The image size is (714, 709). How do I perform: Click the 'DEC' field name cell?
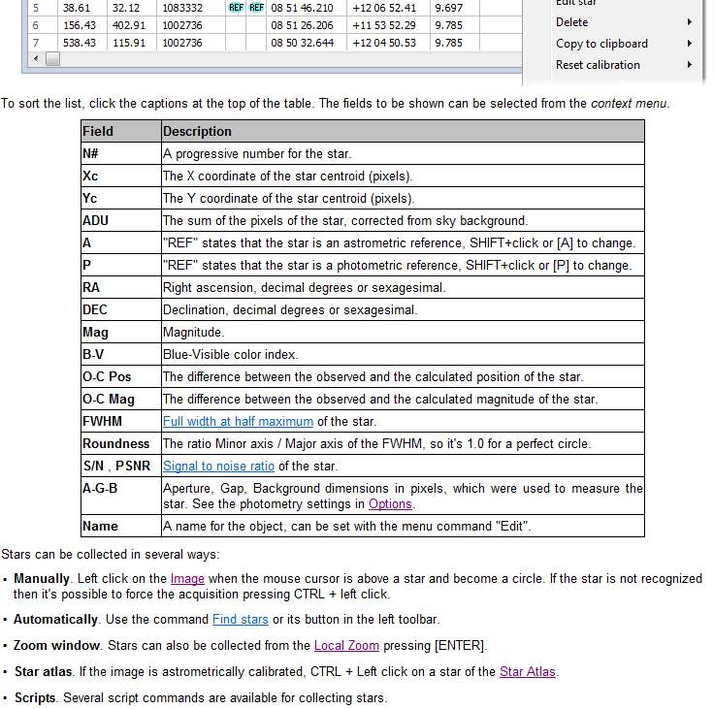click(x=121, y=309)
